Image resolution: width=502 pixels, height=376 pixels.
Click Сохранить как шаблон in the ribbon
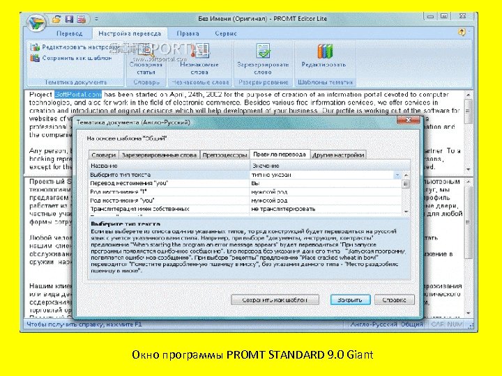click(71, 58)
